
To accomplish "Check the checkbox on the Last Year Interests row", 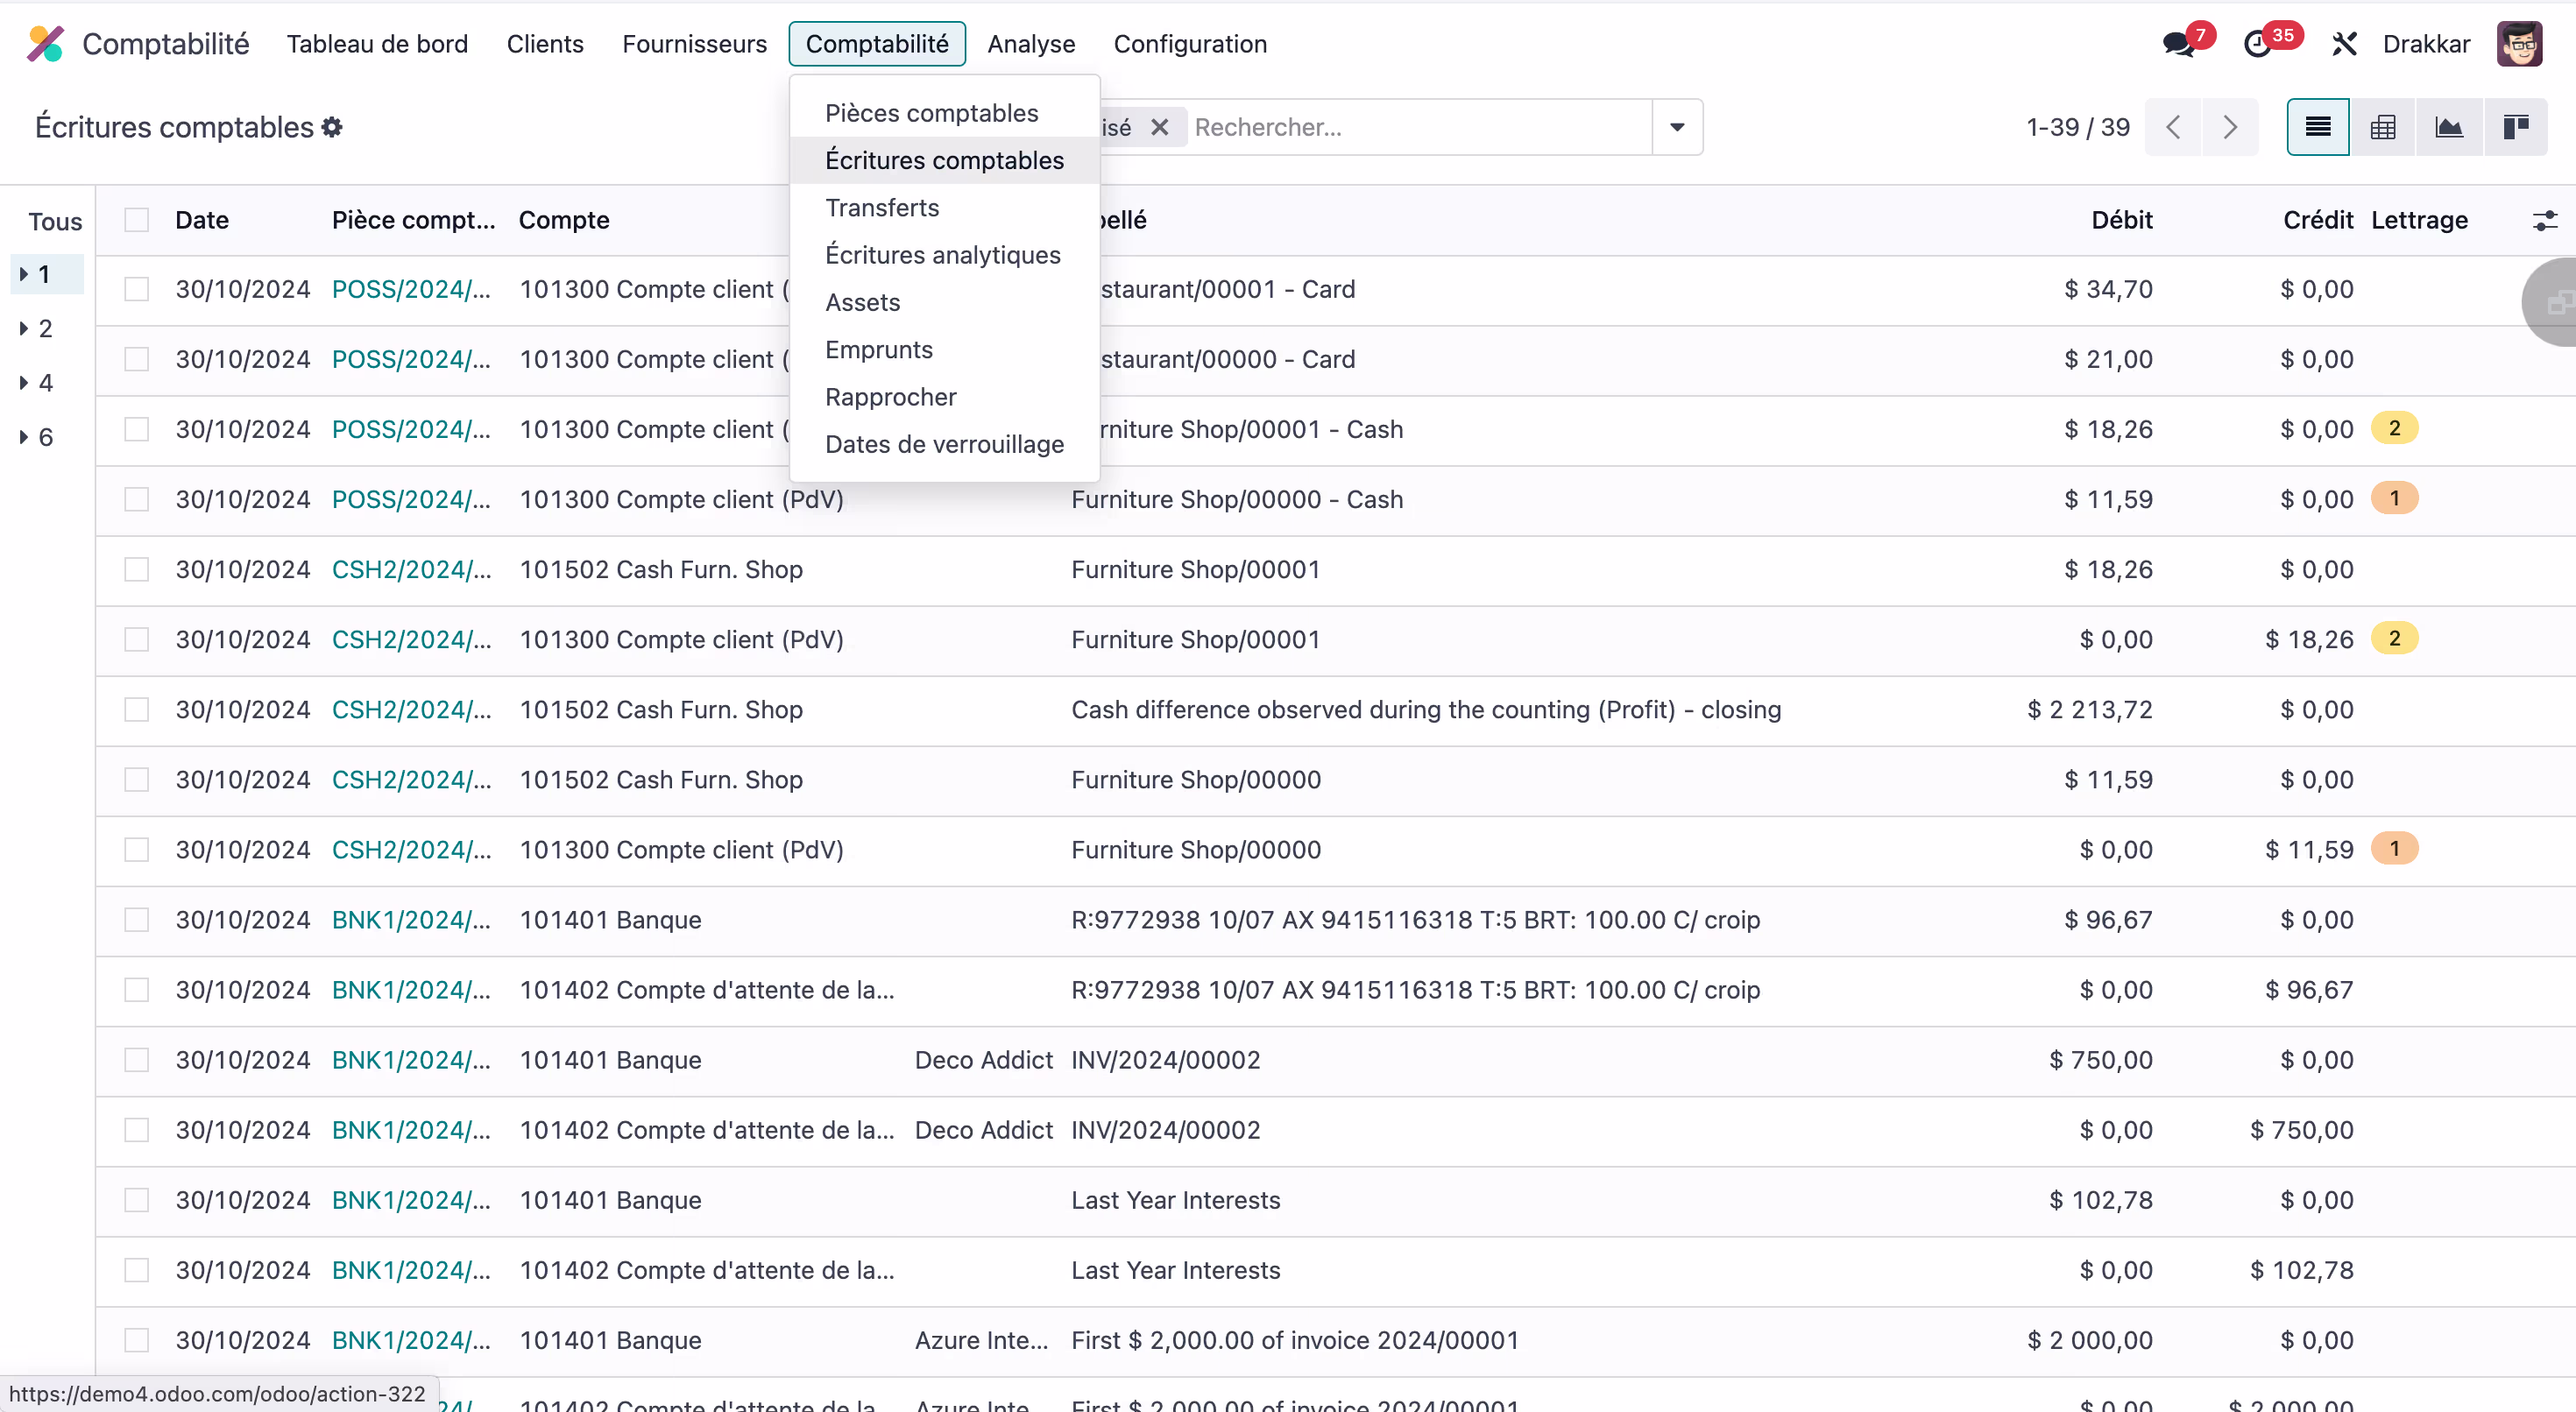I will pyautogui.click(x=137, y=1200).
